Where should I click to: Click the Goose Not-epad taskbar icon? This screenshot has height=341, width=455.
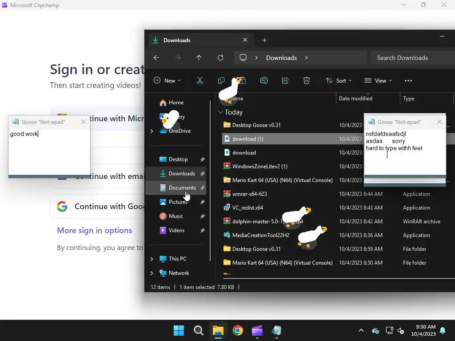pyautogui.click(x=276, y=330)
